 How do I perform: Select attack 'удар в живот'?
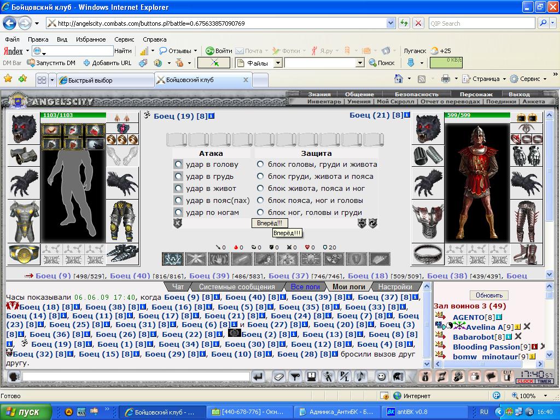coord(178,188)
